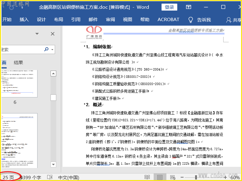Click the 25 页 page count indicator

tap(8, 177)
